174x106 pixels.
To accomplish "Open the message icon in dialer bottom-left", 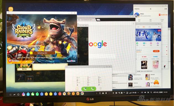I will coord(77,89).
